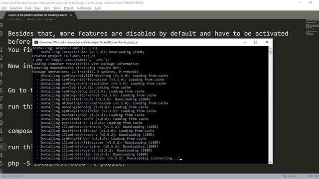The image size is (319, 179).
Task: Click the 'Installing nikic/fast-route' line
Action: [93, 99]
